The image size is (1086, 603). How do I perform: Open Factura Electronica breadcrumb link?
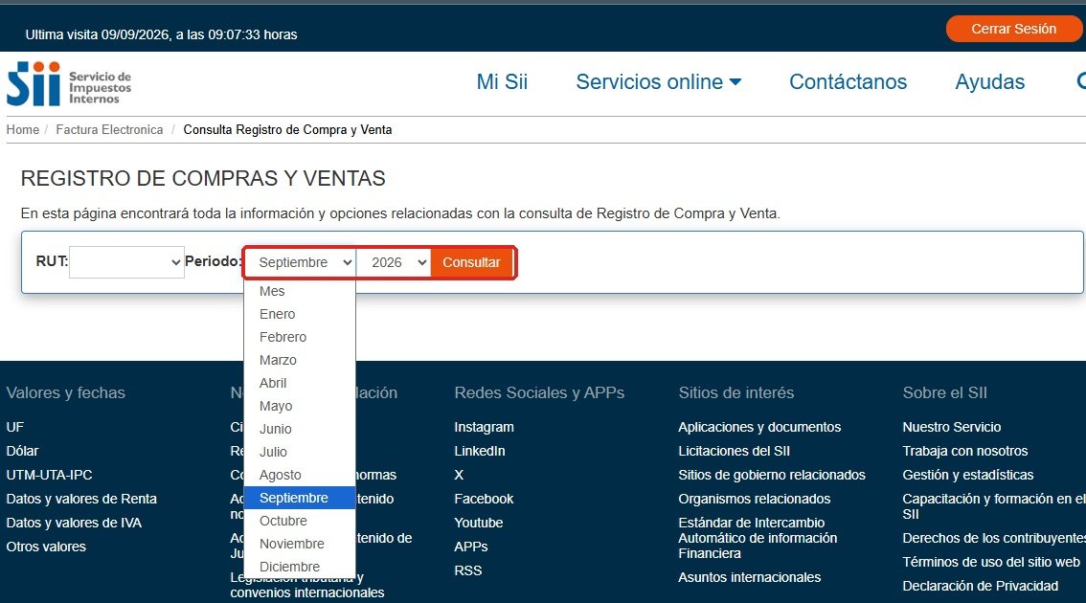pos(109,129)
